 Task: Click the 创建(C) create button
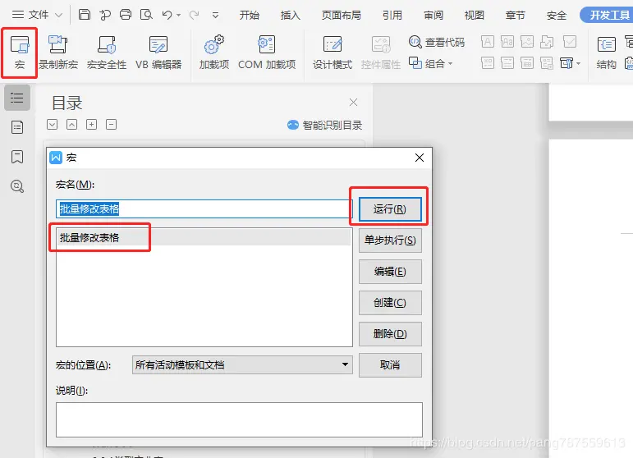point(390,303)
